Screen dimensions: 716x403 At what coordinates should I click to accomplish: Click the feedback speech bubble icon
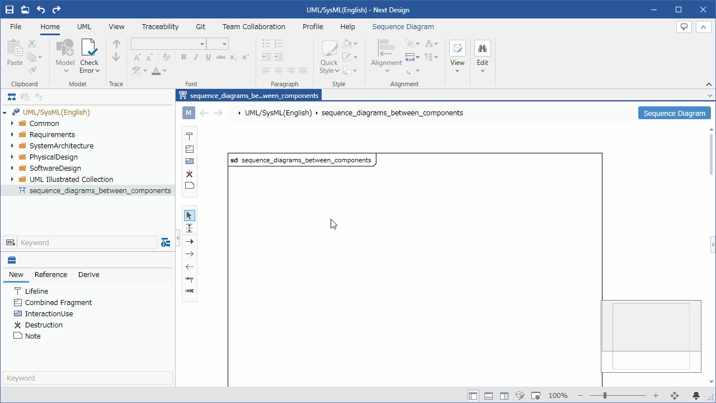coord(684,27)
